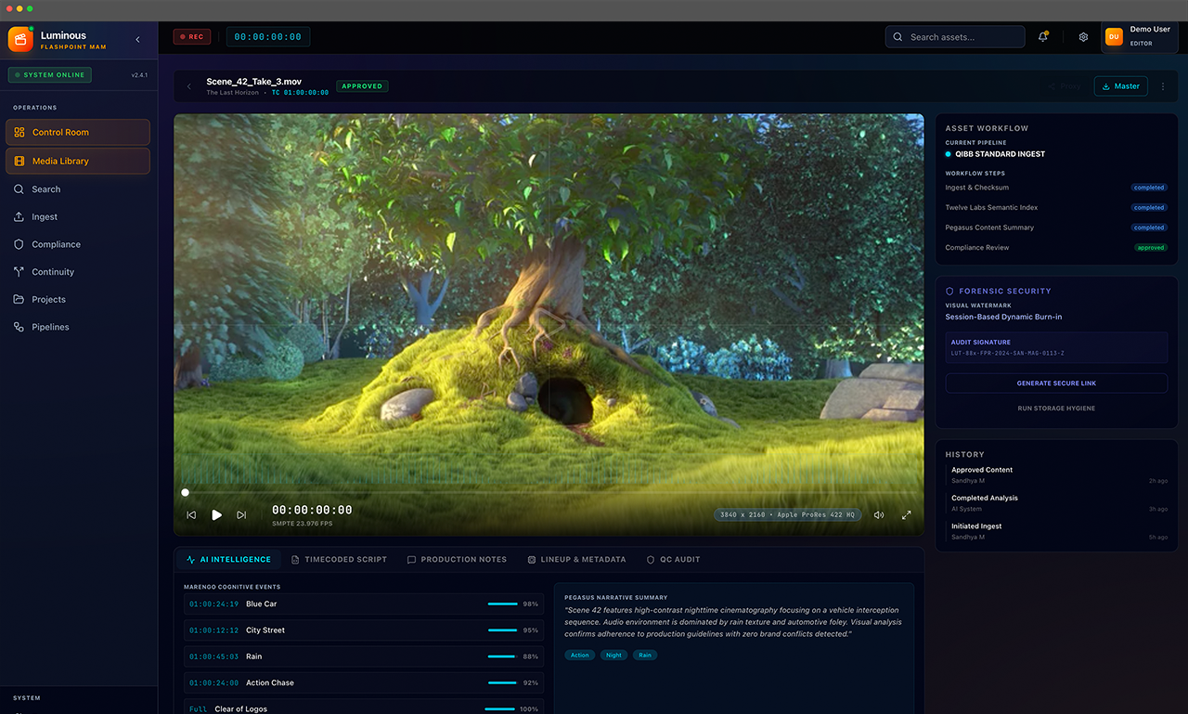Open the Demo User profile menu
Viewport: 1188px width, 714px height.
pos(1139,36)
